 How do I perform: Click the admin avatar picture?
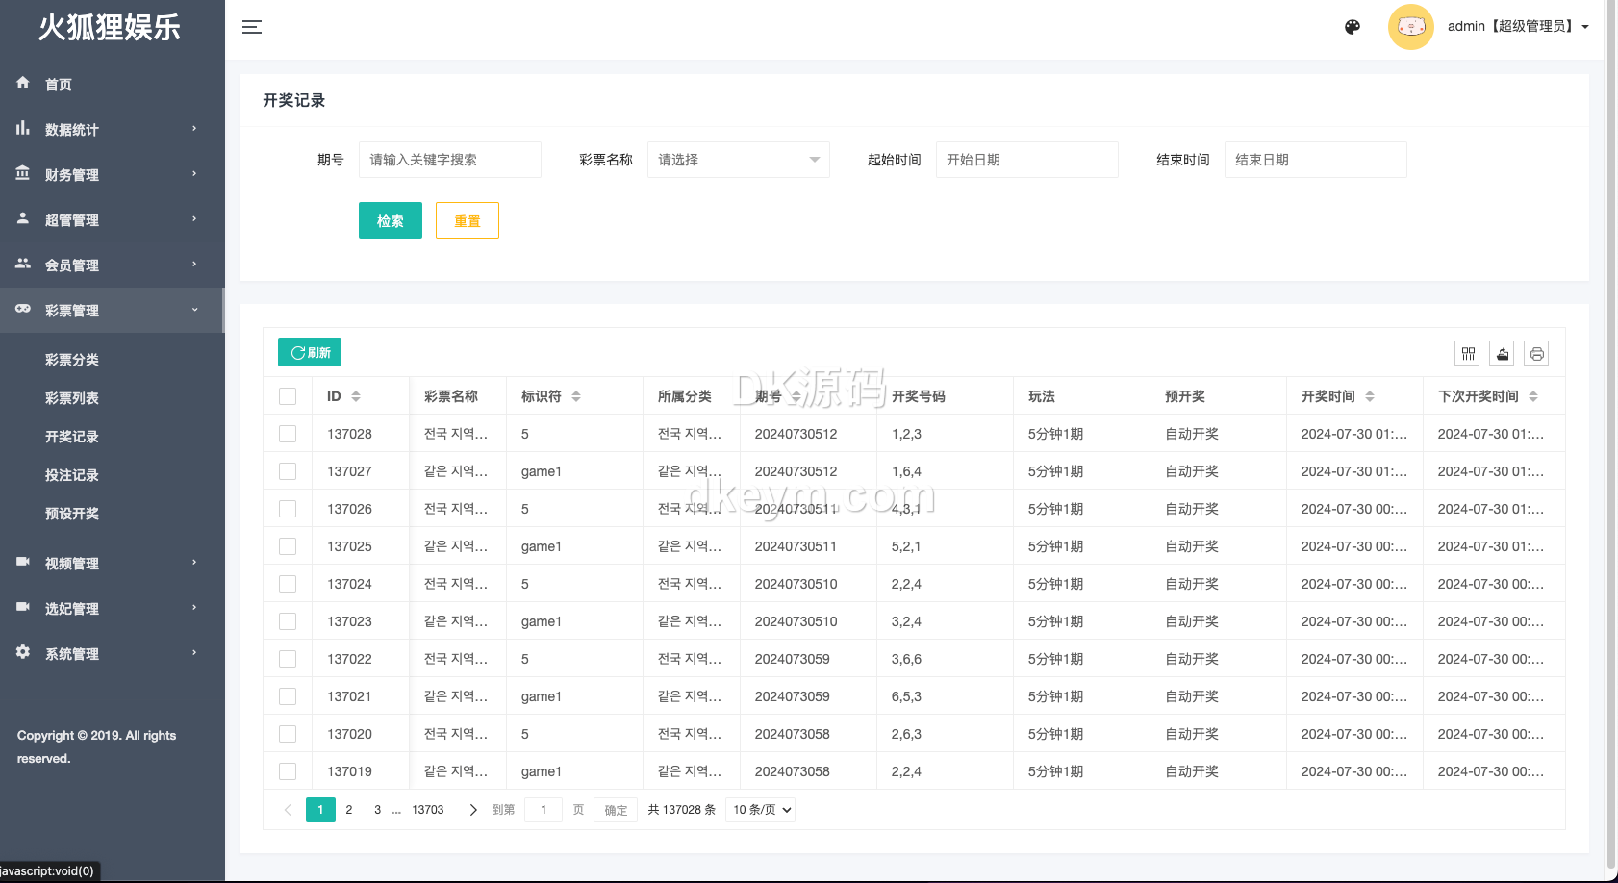(x=1410, y=27)
